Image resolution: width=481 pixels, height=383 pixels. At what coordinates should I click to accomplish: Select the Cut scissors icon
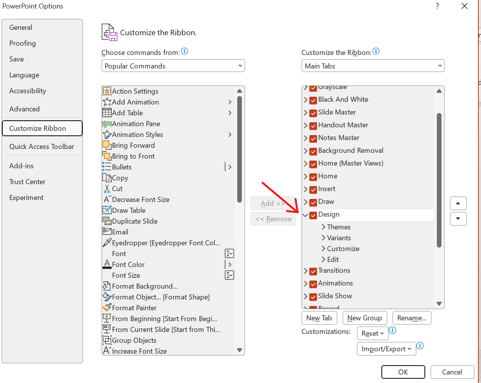(x=107, y=188)
